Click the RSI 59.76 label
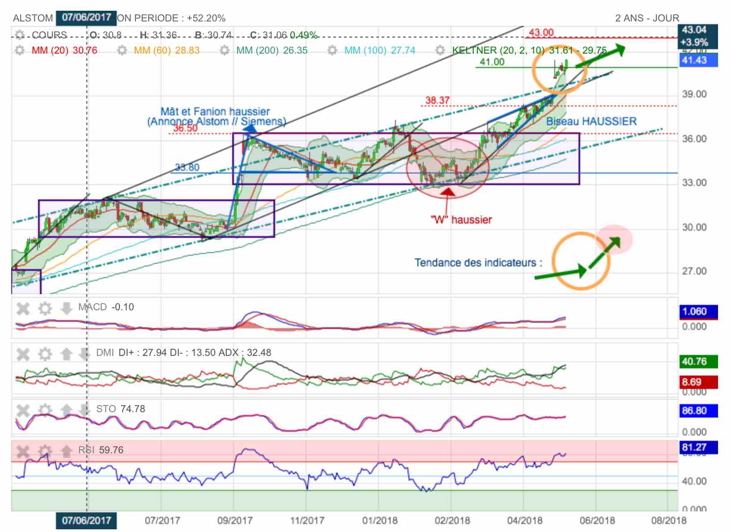Image resolution: width=731 pixels, height=532 pixels. (101, 450)
